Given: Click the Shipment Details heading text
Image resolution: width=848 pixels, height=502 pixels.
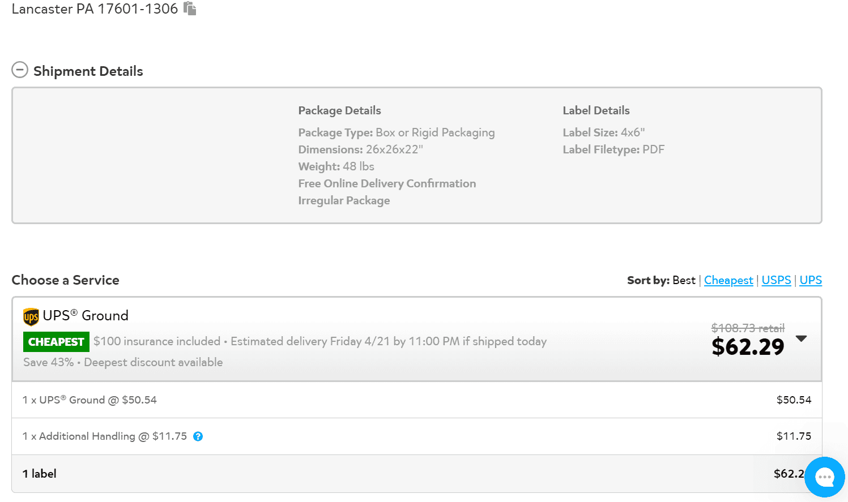Looking at the screenshot, I should coord(88,71).
